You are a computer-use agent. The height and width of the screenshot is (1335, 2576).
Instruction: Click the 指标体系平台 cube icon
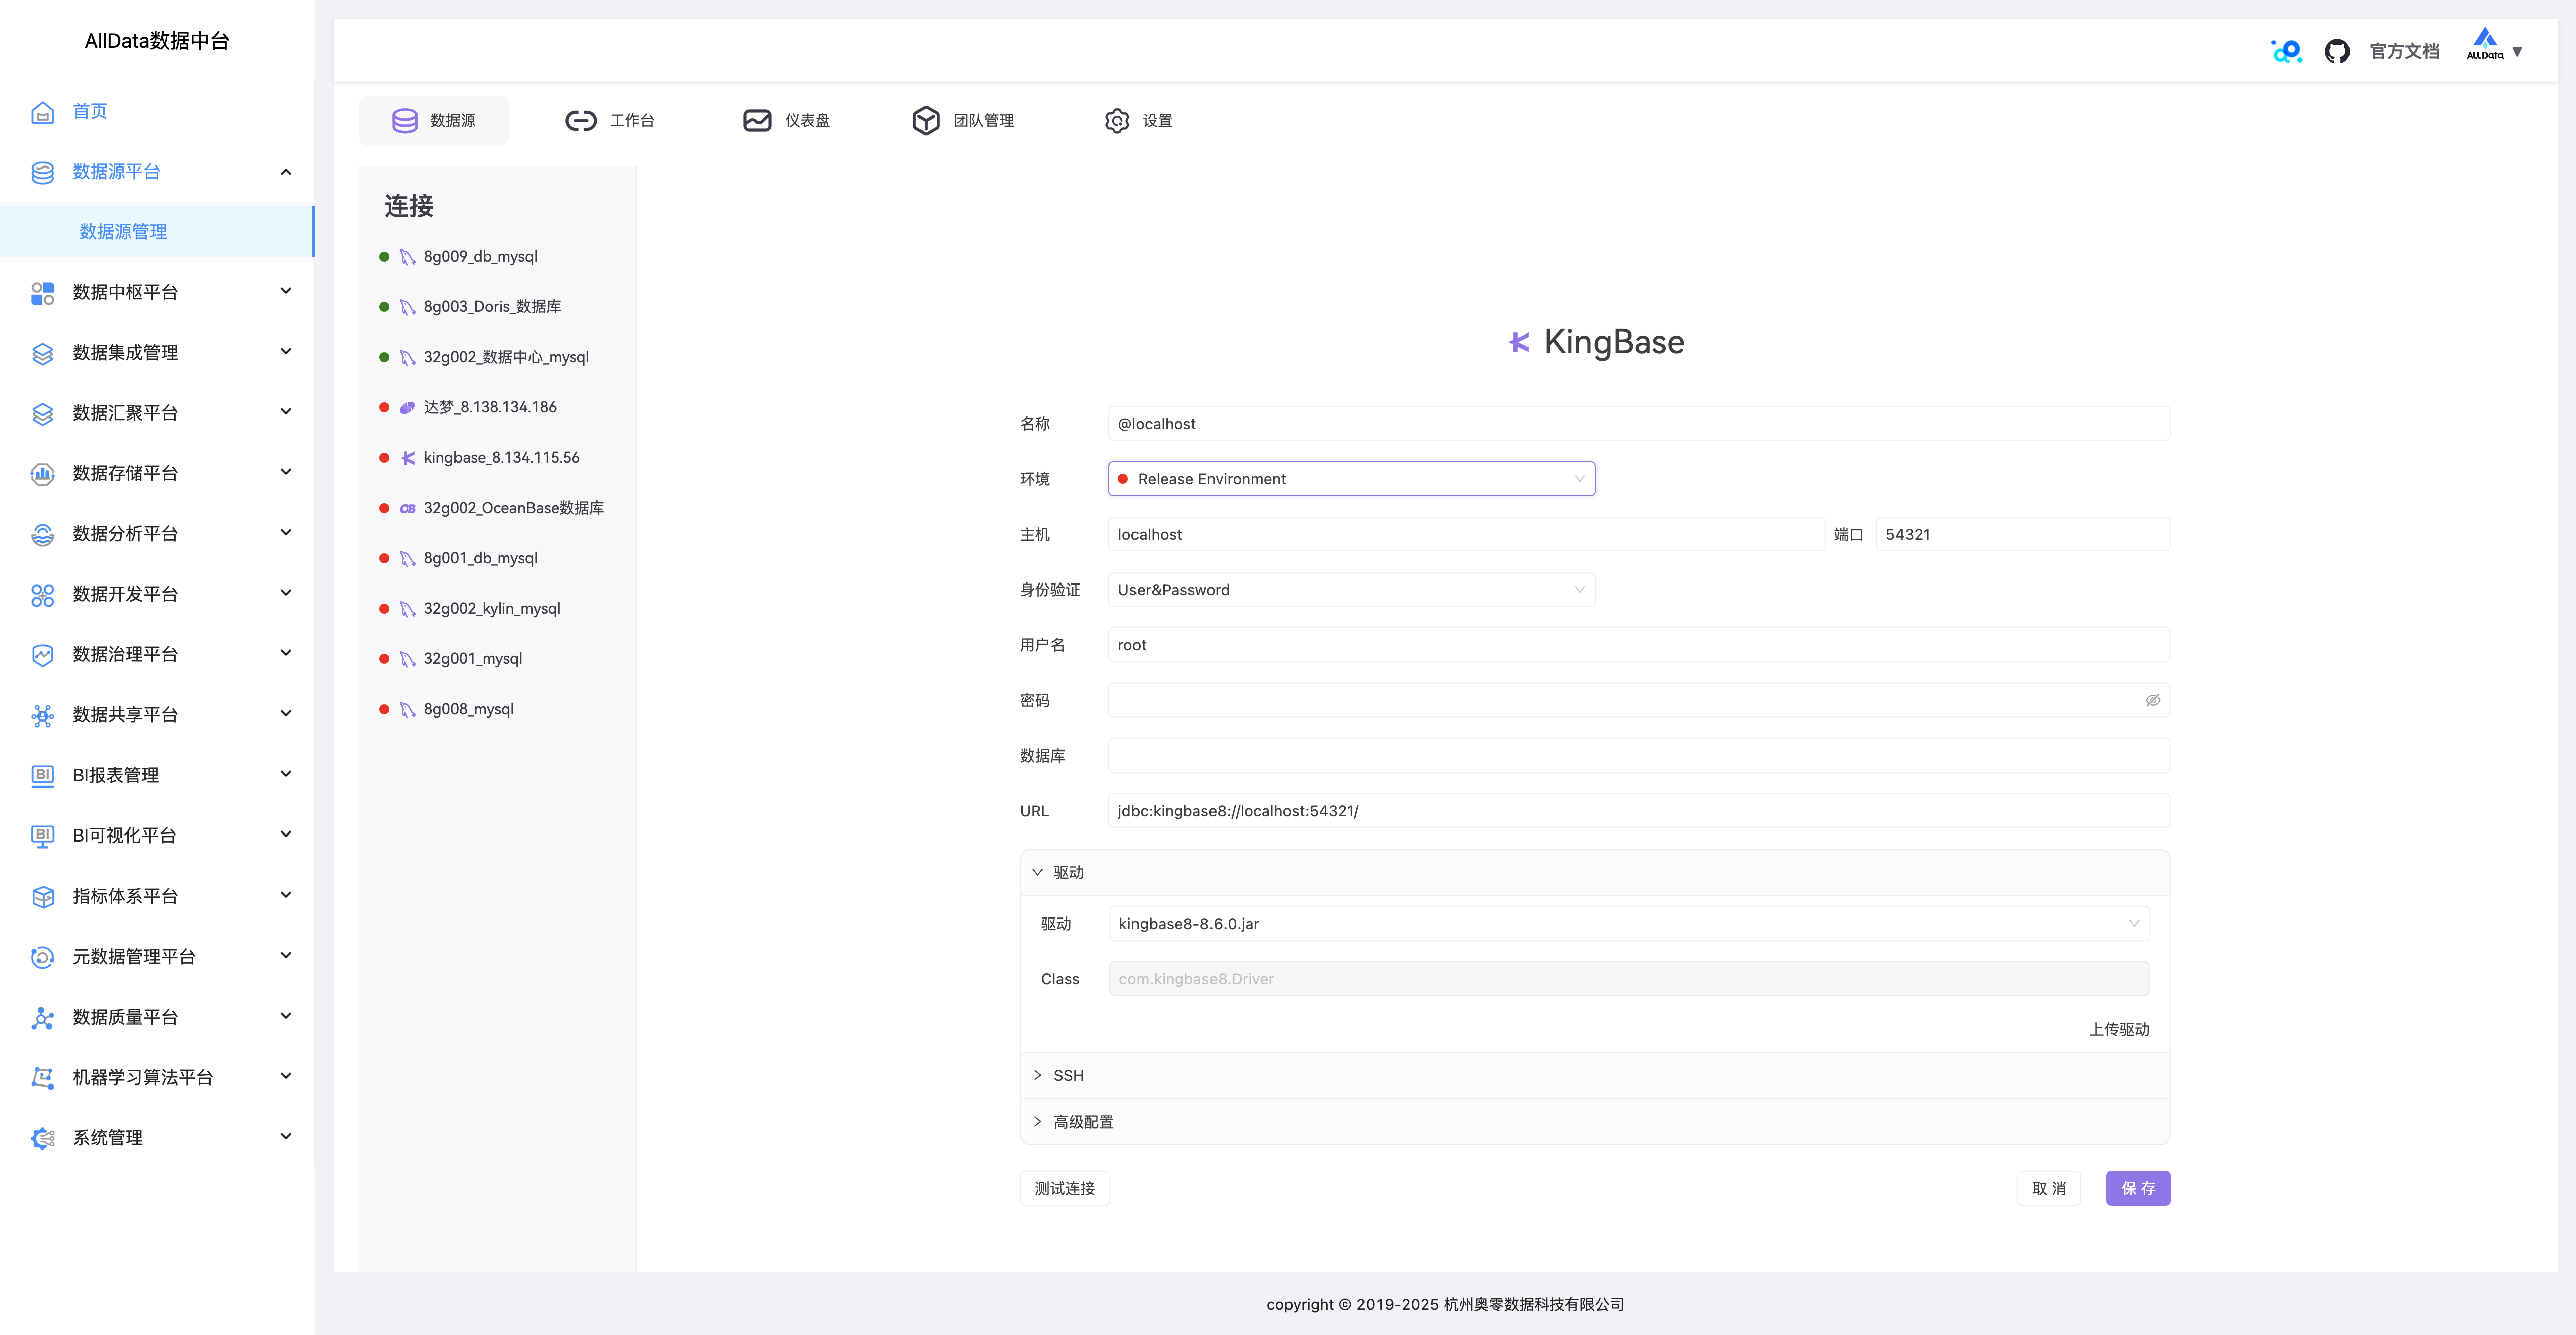click(42, 896)
